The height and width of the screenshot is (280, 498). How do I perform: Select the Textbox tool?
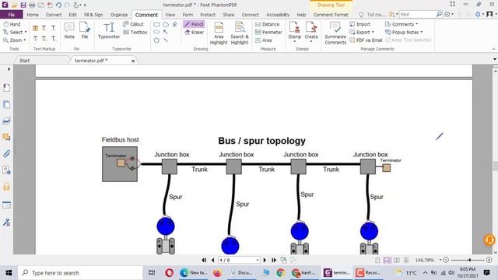(x=135, y=32)
